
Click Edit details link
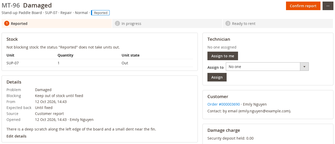coord(16,136)
